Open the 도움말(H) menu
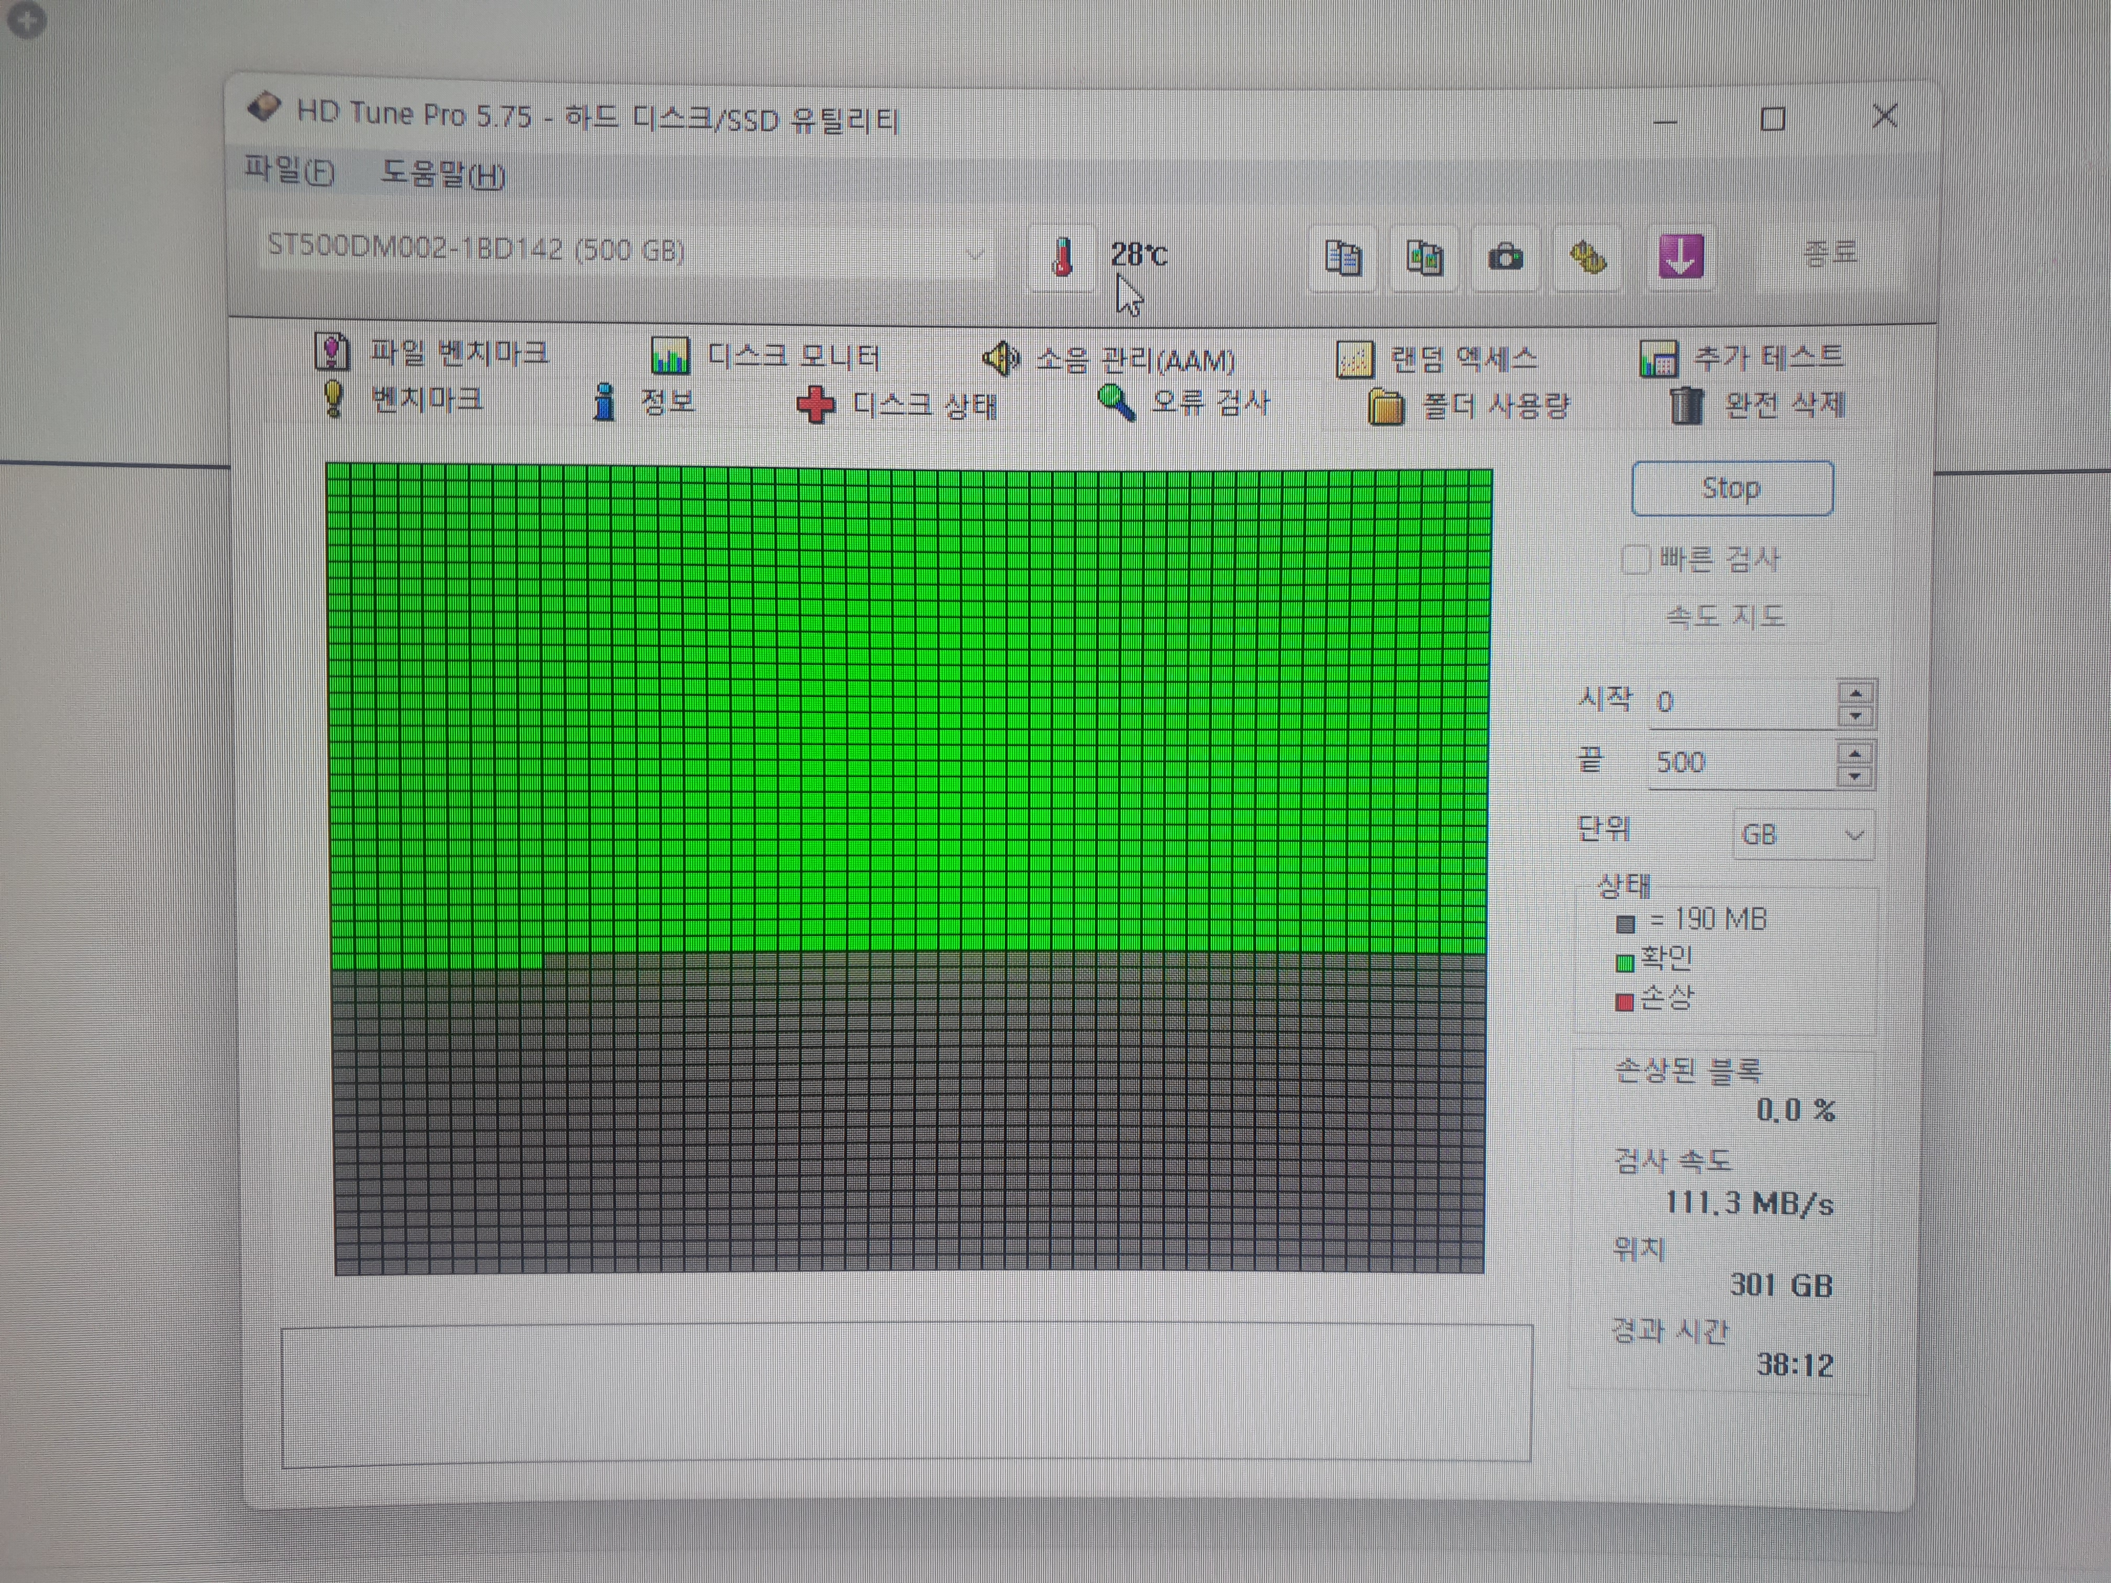The width and height of the screenshot is (2111, 1583). (x=443, y=174)
